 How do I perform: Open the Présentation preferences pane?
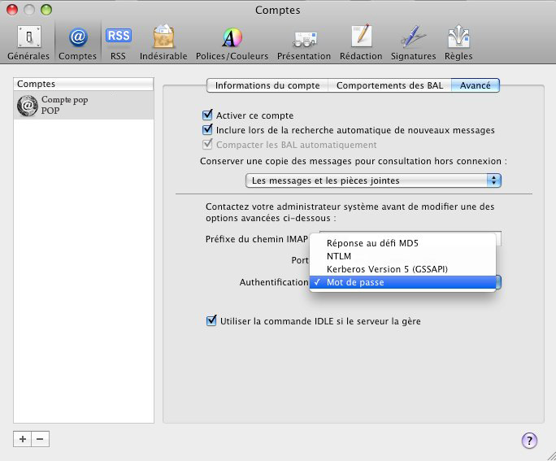pos(304,42)
